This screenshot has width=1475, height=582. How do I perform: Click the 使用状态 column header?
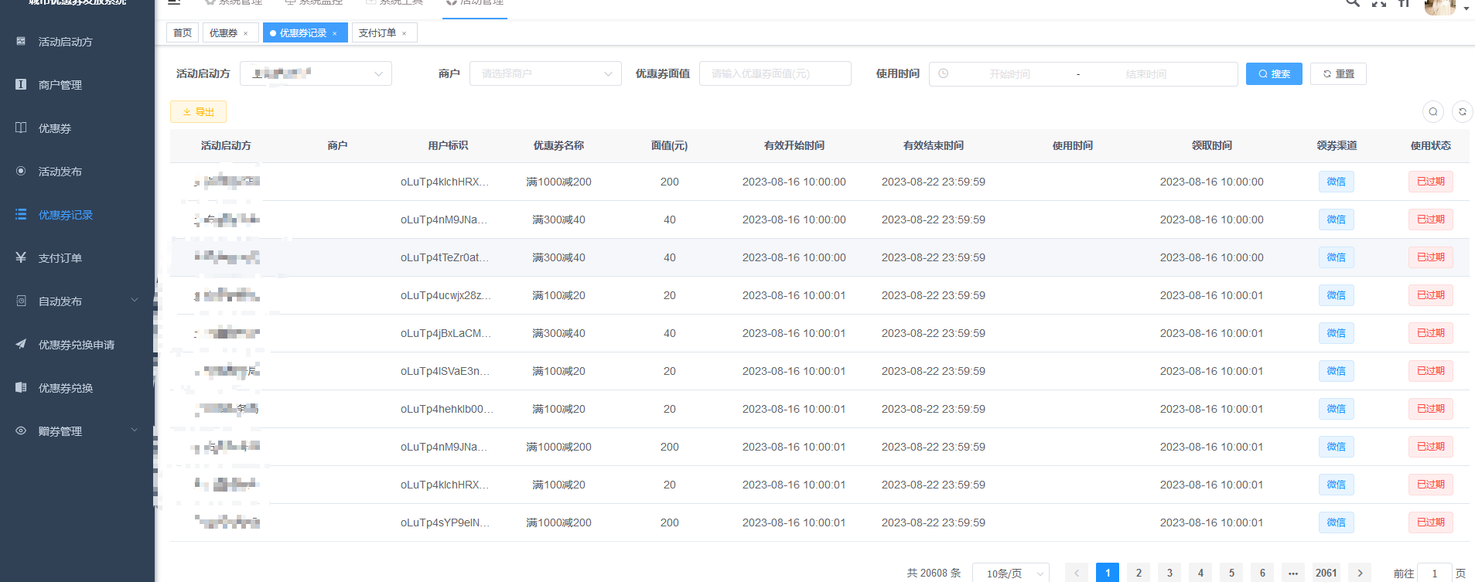pos(1430,145)
